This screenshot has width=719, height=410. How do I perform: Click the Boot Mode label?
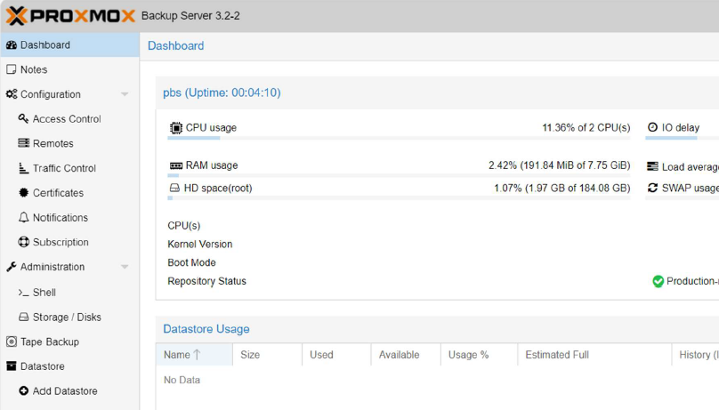[x=191, y=262]
